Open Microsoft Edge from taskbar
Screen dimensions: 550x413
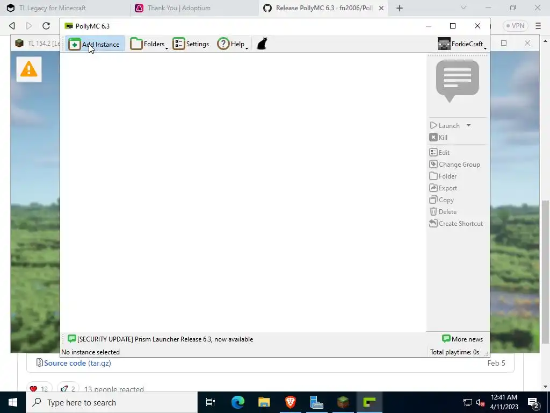pyautogui.click(x=238, y=402)
